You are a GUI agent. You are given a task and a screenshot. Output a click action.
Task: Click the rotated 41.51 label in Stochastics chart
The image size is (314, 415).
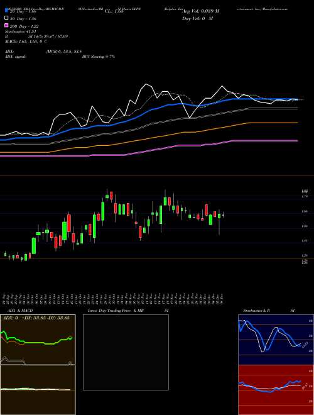point(305,345)
